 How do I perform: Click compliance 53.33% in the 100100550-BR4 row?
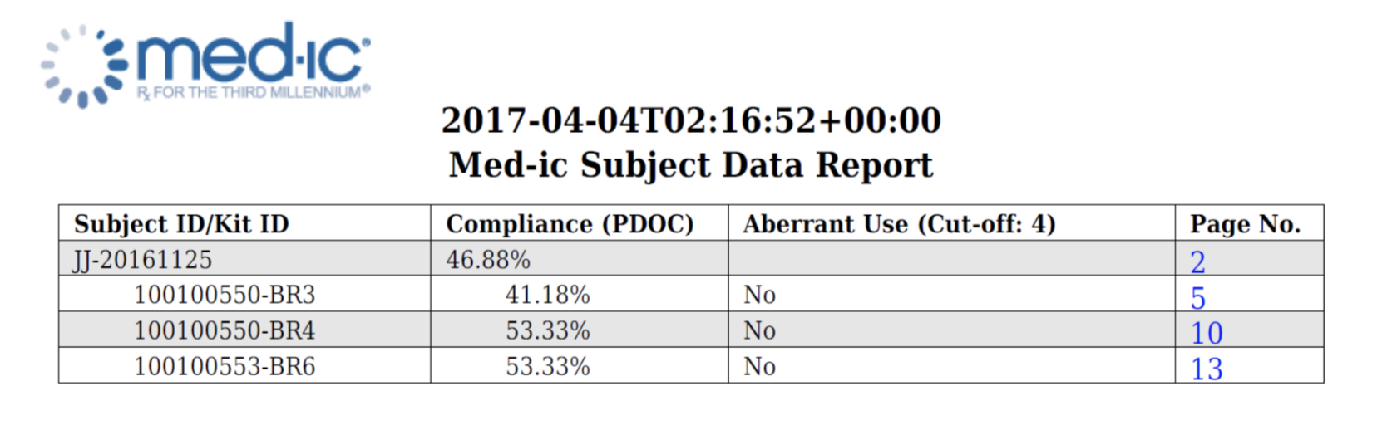[x=548, y=330]
